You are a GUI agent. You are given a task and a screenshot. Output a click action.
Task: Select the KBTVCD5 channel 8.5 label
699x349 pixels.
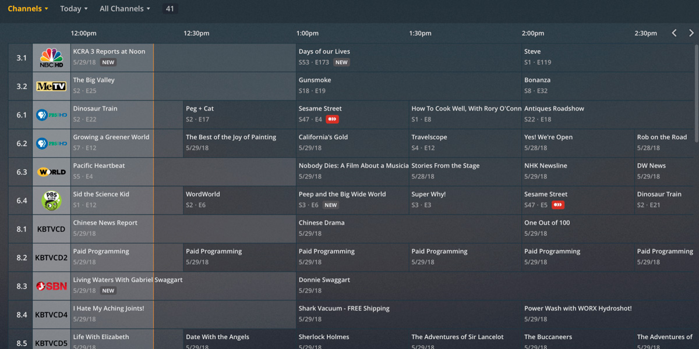coord(51,343)
